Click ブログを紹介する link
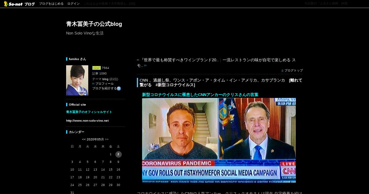This screenshot has width=369, height=194. tap(105, 88)
